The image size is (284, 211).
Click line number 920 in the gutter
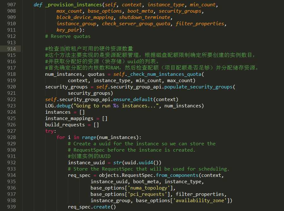[11, 87]
